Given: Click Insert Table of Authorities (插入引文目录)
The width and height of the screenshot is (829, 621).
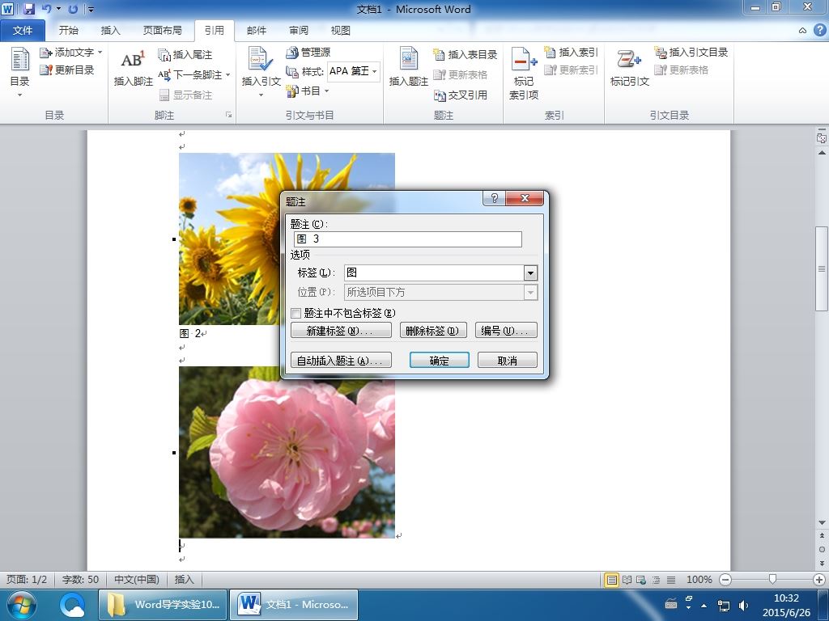Looking at the screenshot, I should [691, 53].
